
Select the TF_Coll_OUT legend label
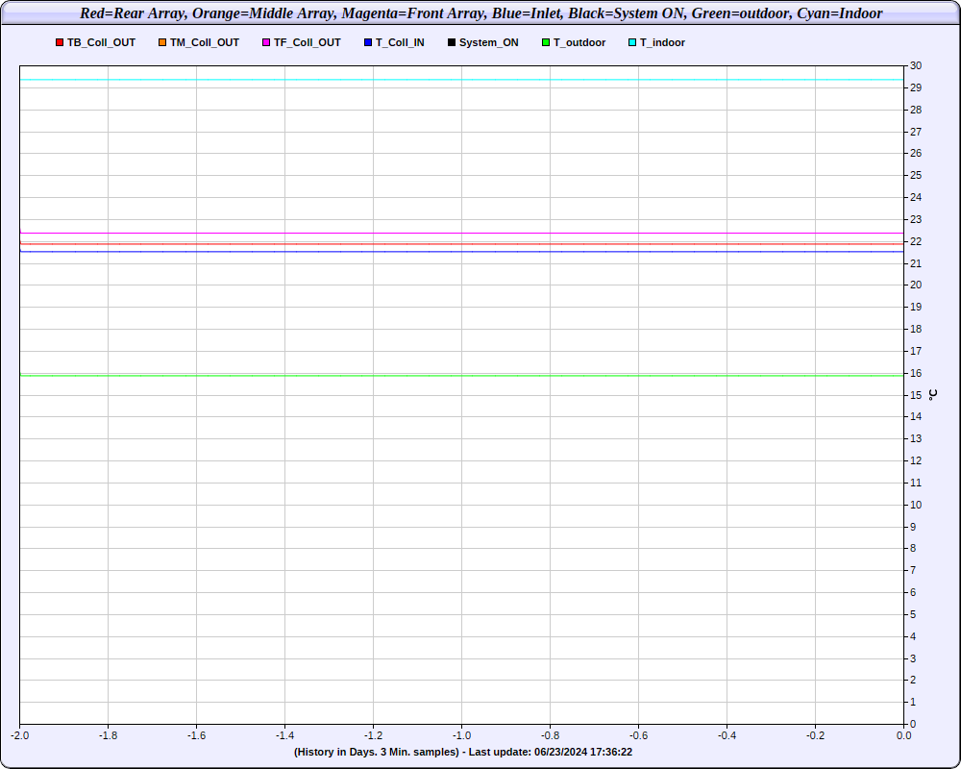(308, 43)
